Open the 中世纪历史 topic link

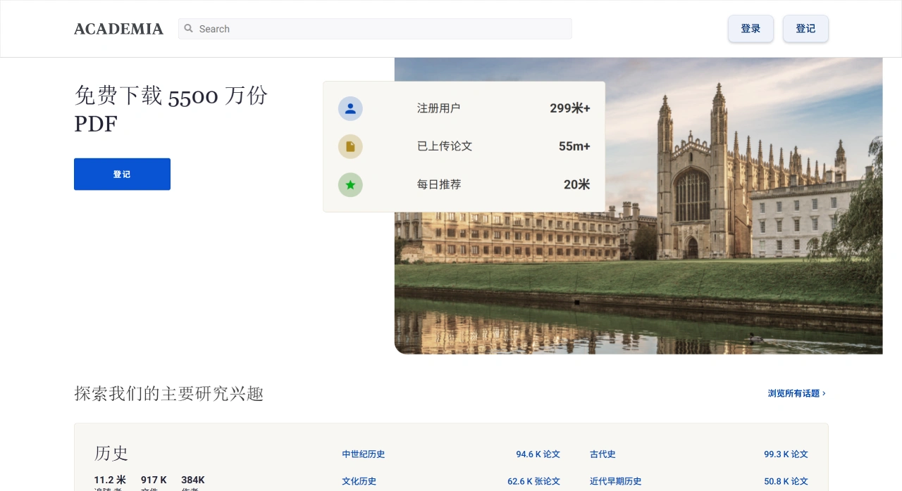(x=363, y=454)
